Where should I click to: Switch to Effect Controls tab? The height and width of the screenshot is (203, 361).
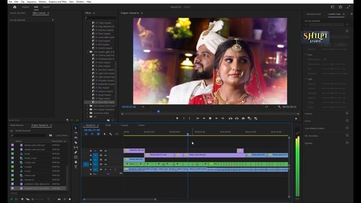(39, 13)
